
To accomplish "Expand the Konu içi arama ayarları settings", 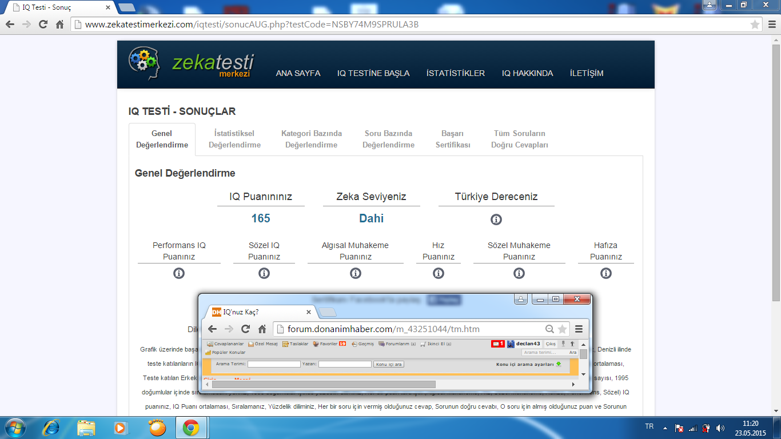I will click(x=558, y=364).
